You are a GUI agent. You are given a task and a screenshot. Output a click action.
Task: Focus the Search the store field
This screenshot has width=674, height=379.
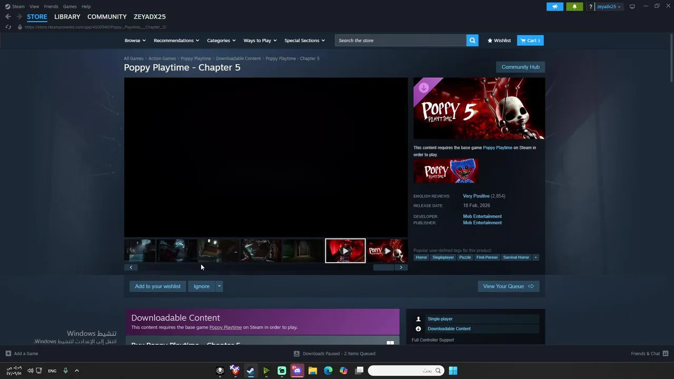tap(400, 41)
